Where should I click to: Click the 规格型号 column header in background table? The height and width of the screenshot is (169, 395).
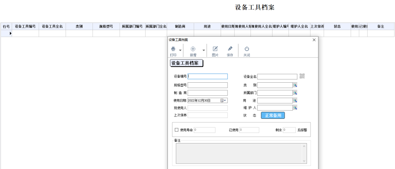106,26
